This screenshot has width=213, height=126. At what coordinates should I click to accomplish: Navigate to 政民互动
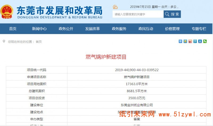(x=146, y=29)
